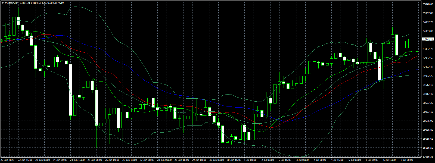
Task: Click the 6 Jul 16:00 time label
Action: [x=390, y=160]
